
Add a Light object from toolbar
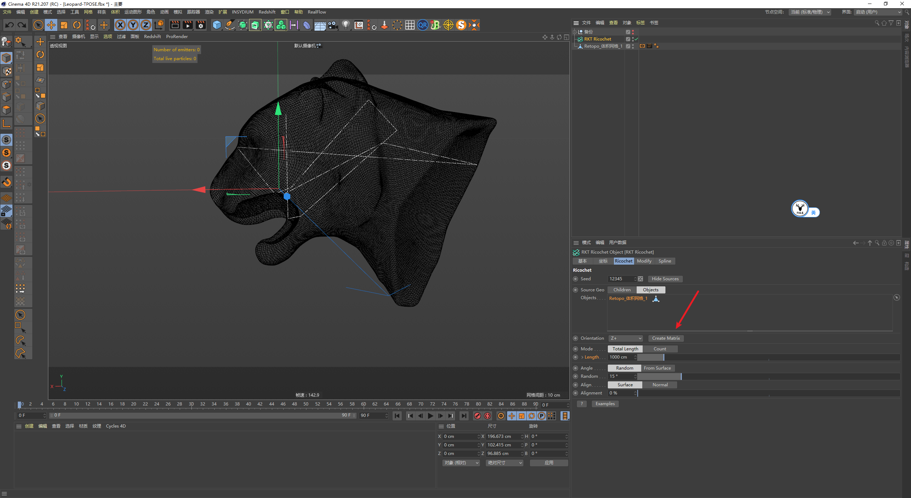pos(346,25)
